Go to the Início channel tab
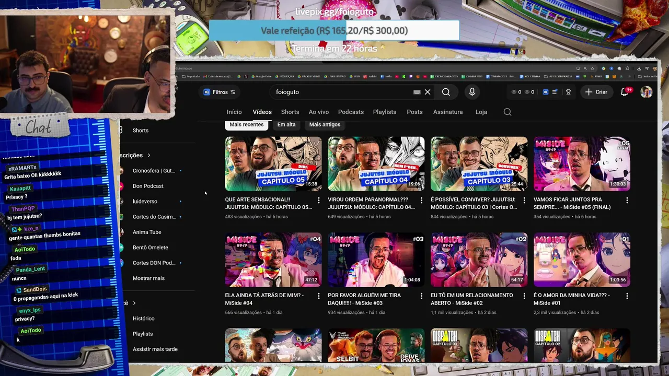The width and height of the screenshot is (669, 376). [x=234, y=112]
